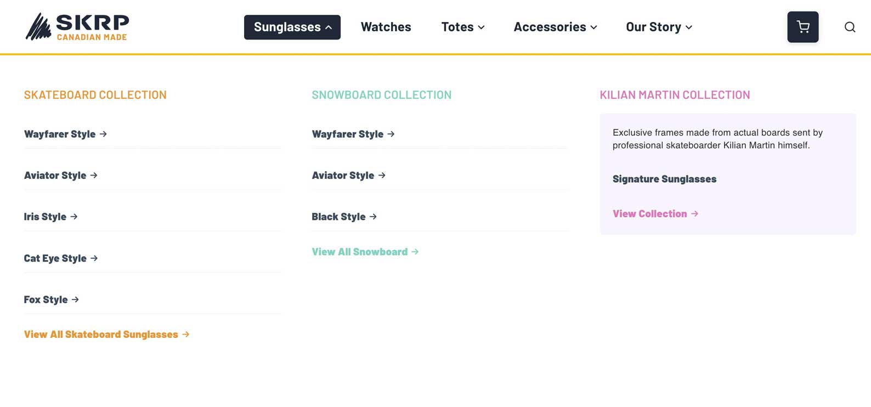Click Signature Sunglasses text

pyautogui.click(x=664, y=179)
